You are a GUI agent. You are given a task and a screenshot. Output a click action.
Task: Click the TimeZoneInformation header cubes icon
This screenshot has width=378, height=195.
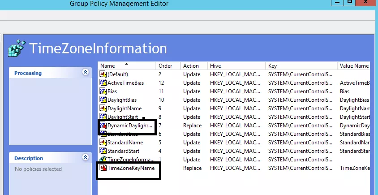point(17,48)
